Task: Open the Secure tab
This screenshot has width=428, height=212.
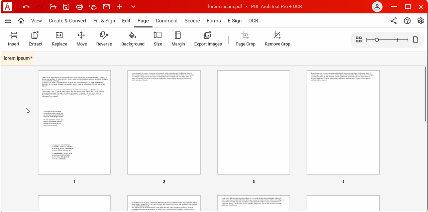Action: pyautogui.click(x=192, y=21)
